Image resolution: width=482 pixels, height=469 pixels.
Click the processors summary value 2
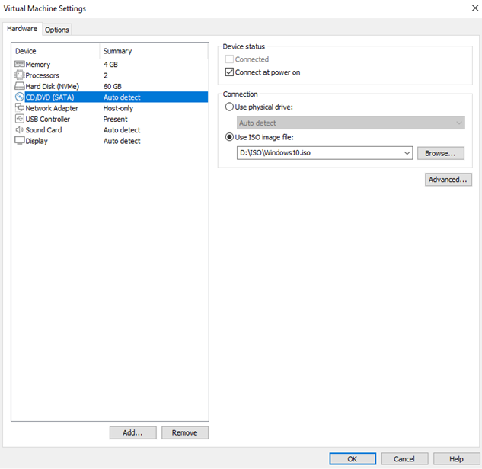(106, 75)
